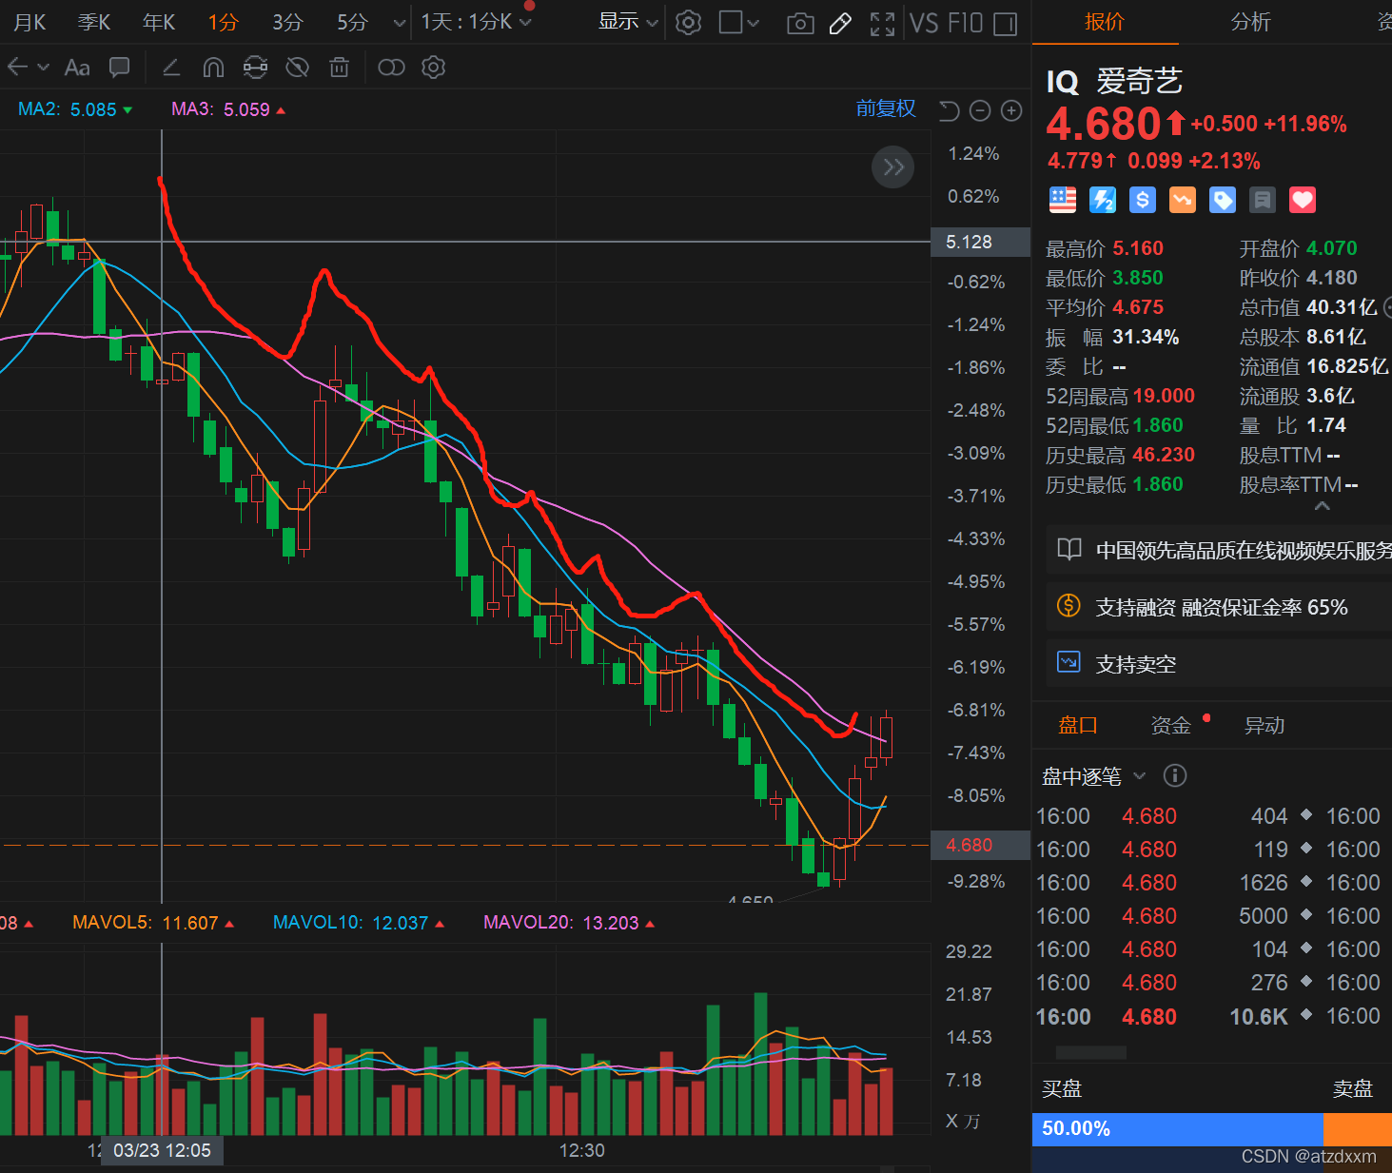
Task: Switch to 盘口 sub-tab
Action: click(x=1078, y=725)
